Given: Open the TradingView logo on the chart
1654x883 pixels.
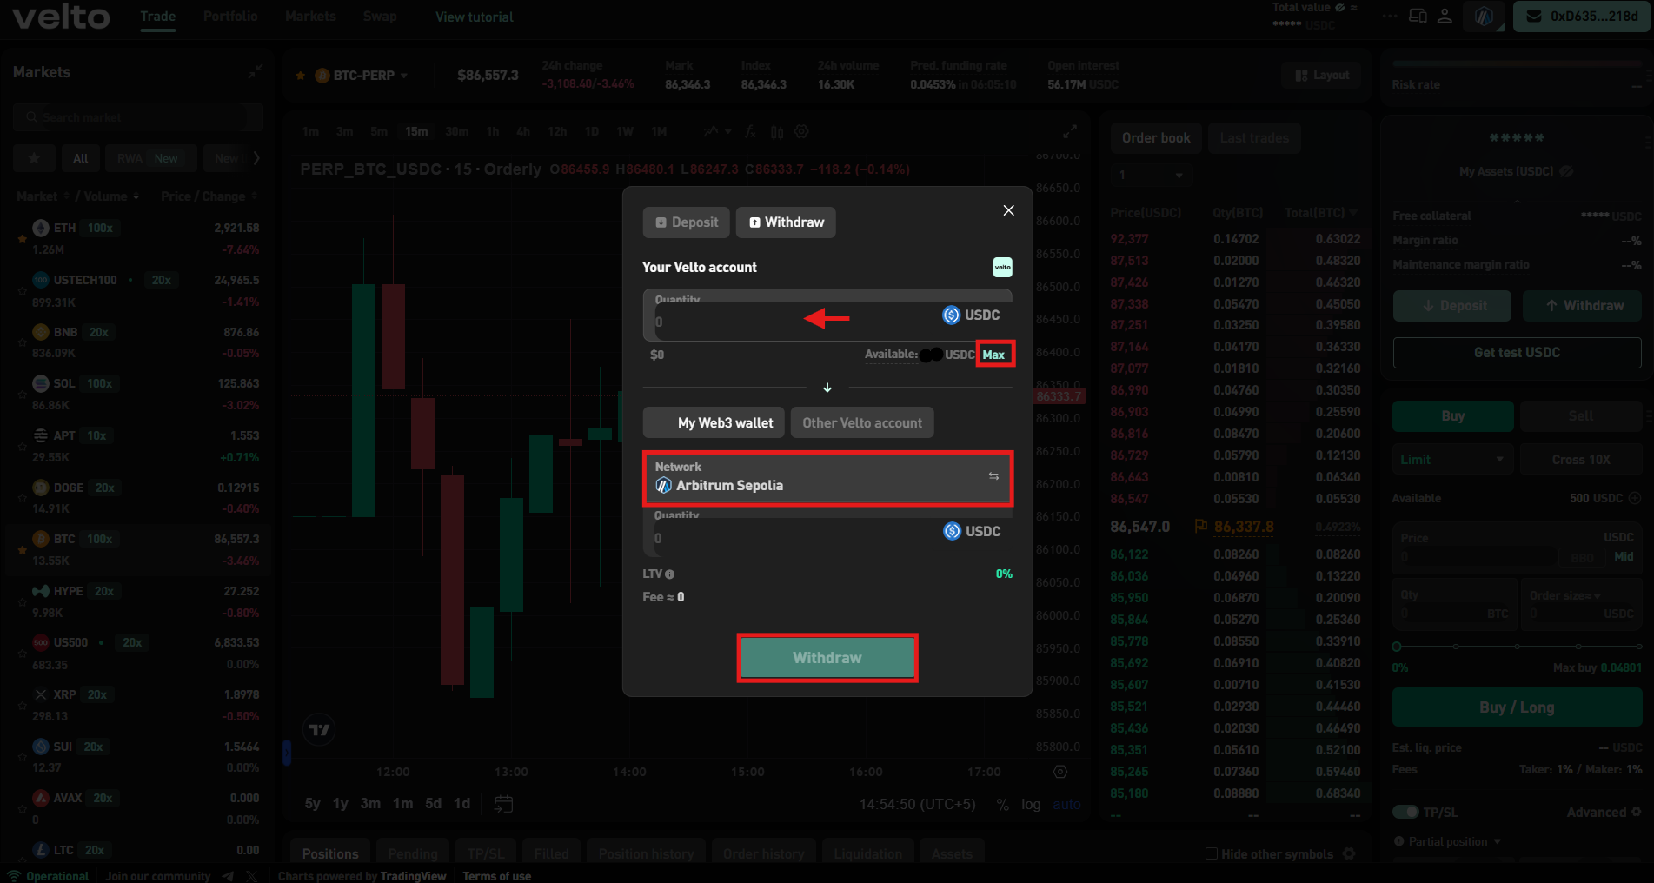Looking at the screenshot, I should [319, 730].
